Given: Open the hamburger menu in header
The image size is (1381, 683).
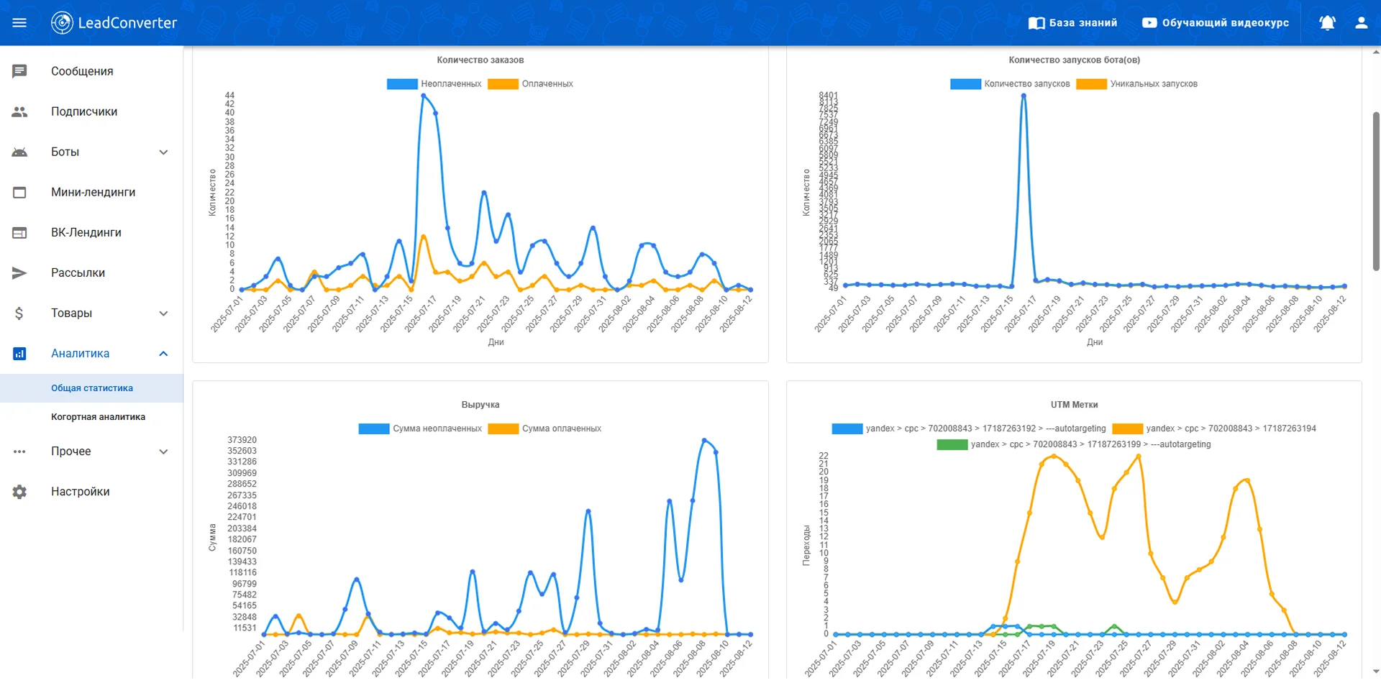Looking at the screenshot, I should 19,23.
